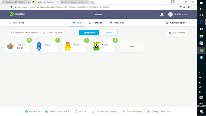Open Settings gear on taskbar
The height and width of the screenshot is (116, 206).
coord(201,29)
